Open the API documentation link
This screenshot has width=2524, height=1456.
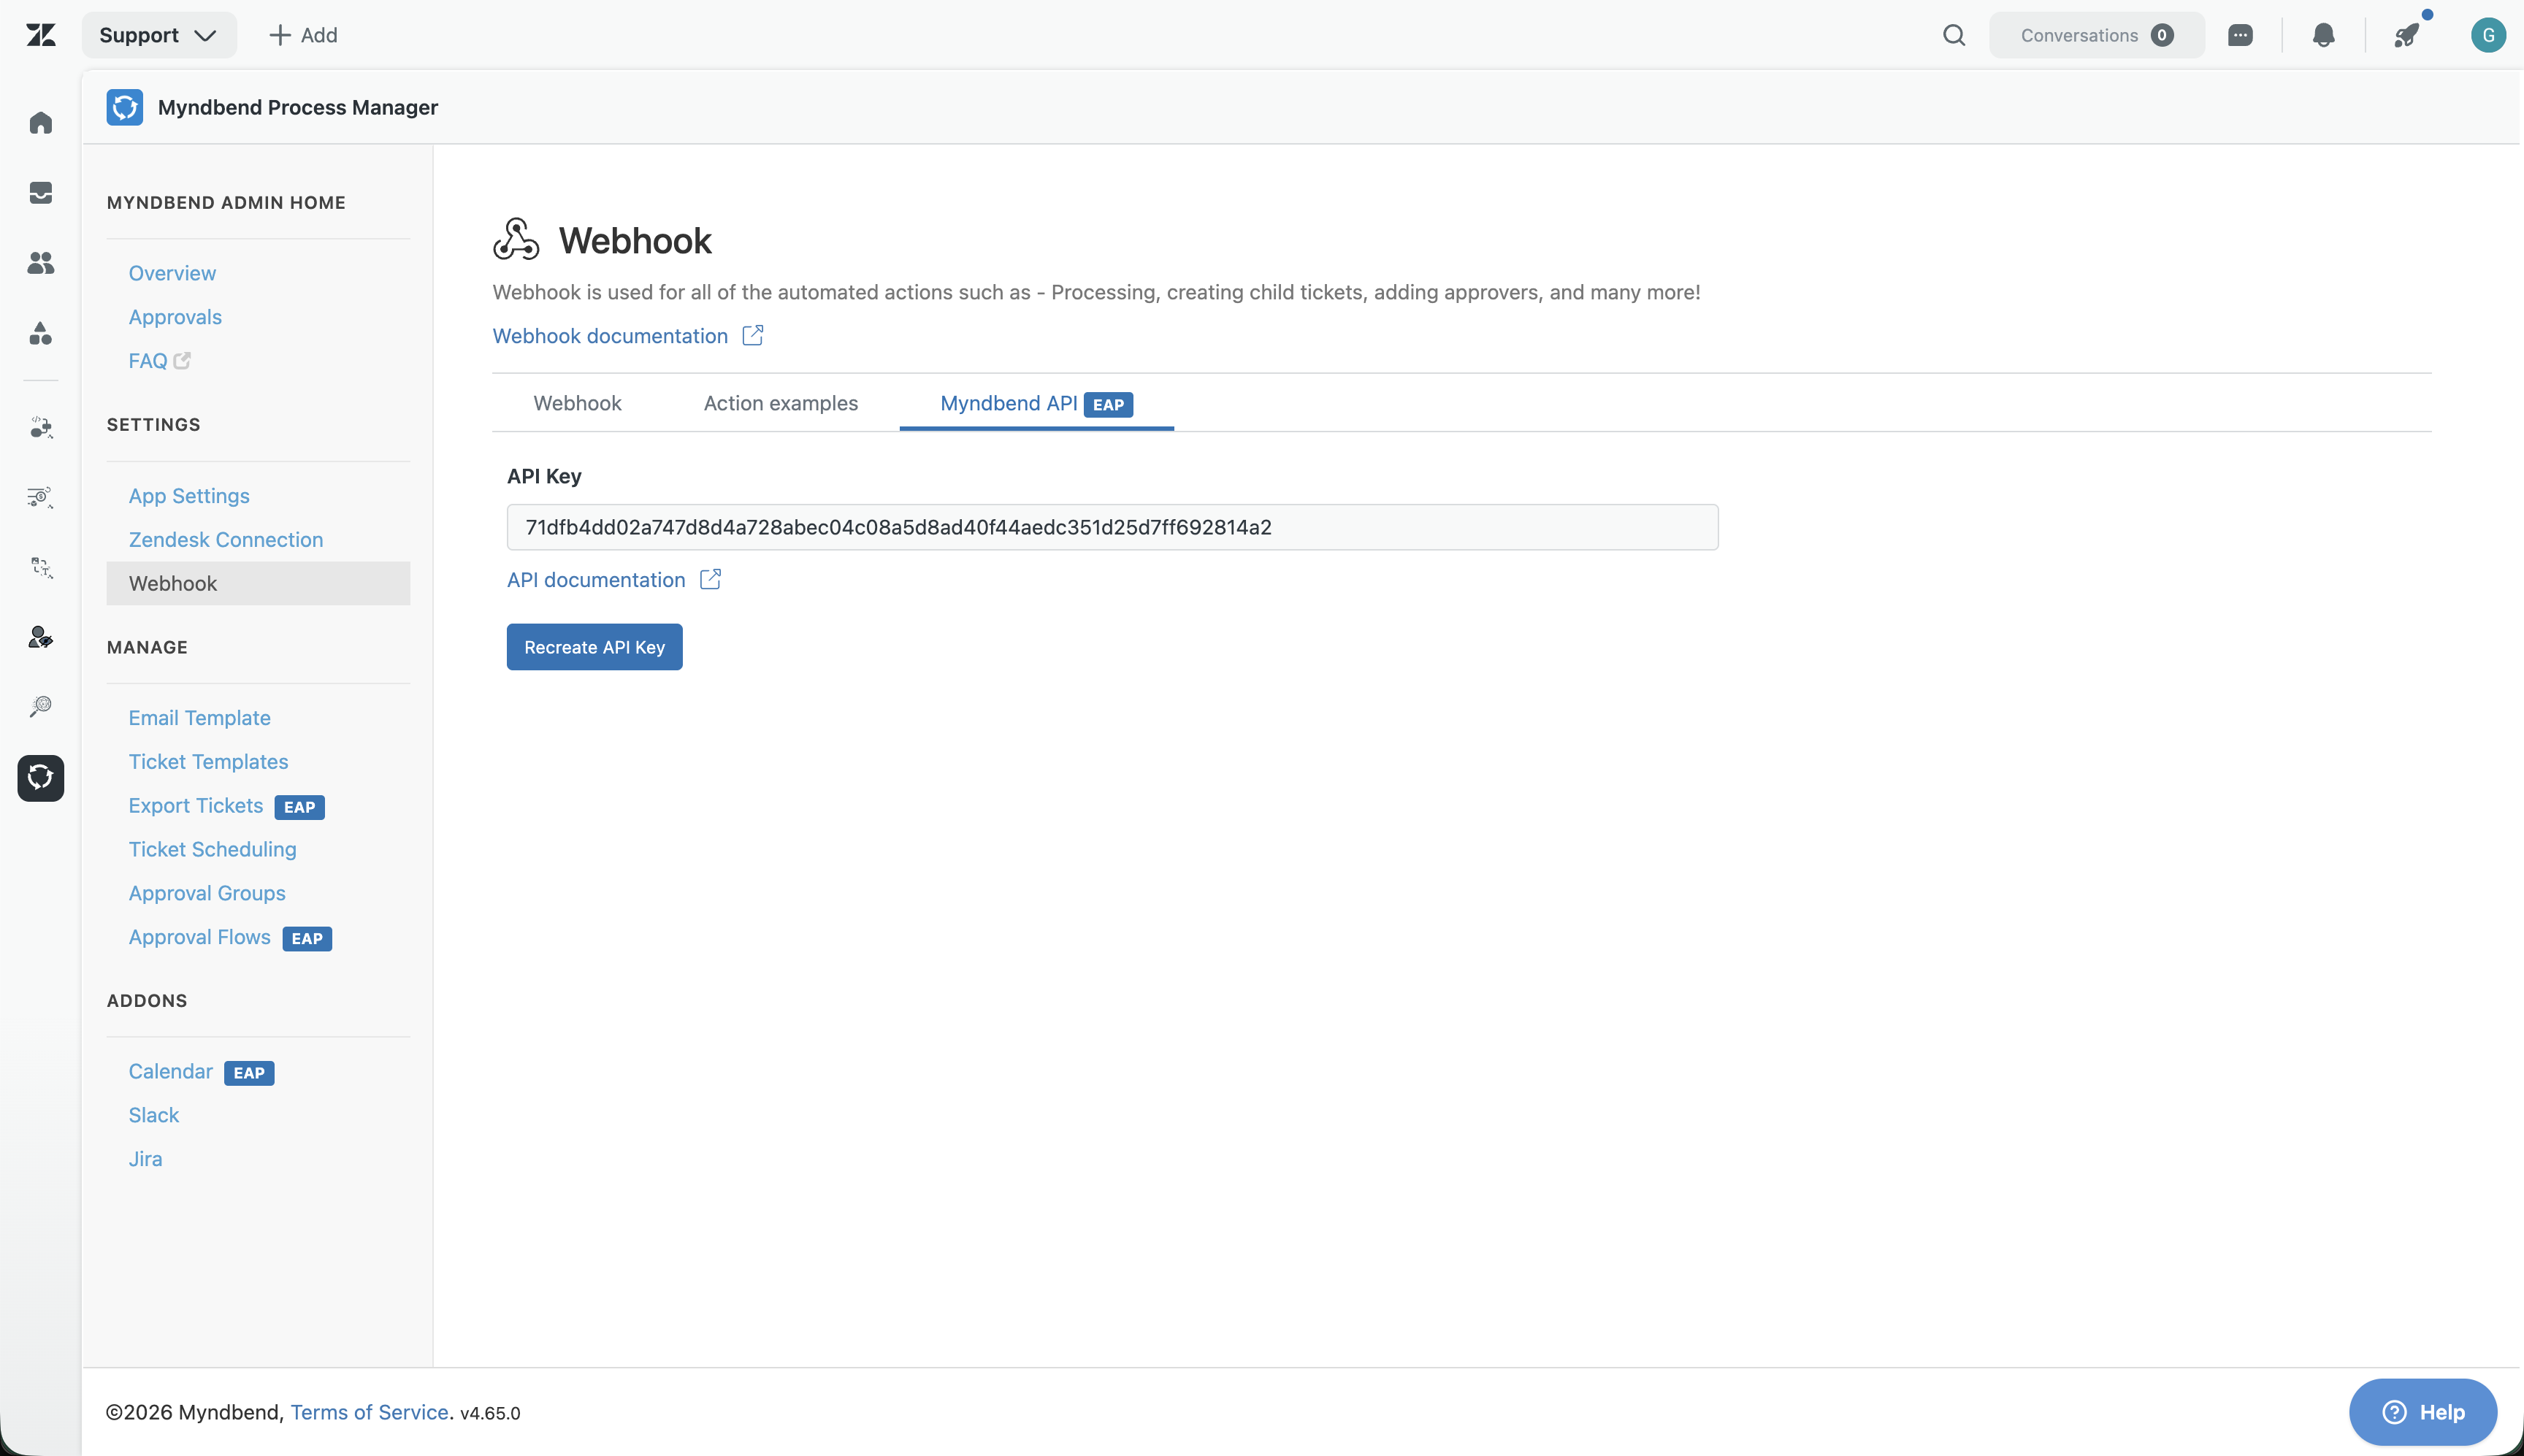click(x=596, y=580)
